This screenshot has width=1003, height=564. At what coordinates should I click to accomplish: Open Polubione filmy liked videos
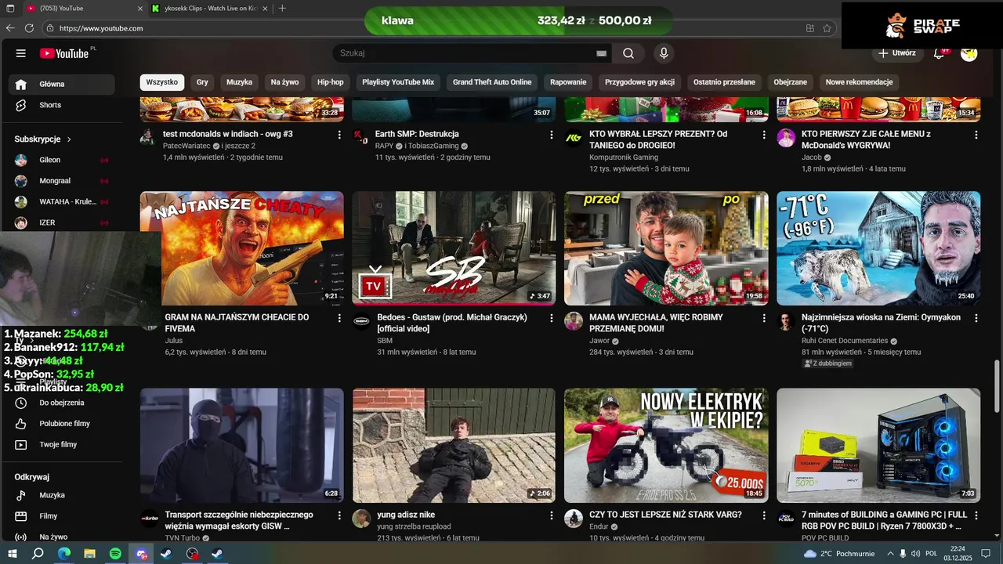(x=61, y=424)
